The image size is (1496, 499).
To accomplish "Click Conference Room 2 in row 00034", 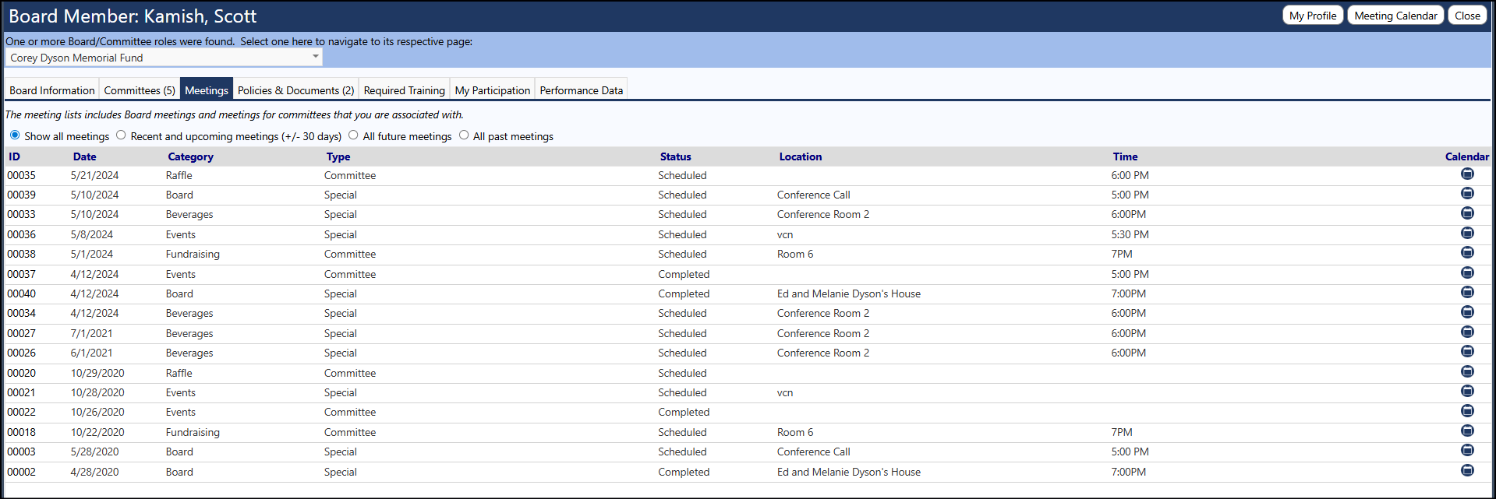I will pyautogui.click(x=823, y=313).
